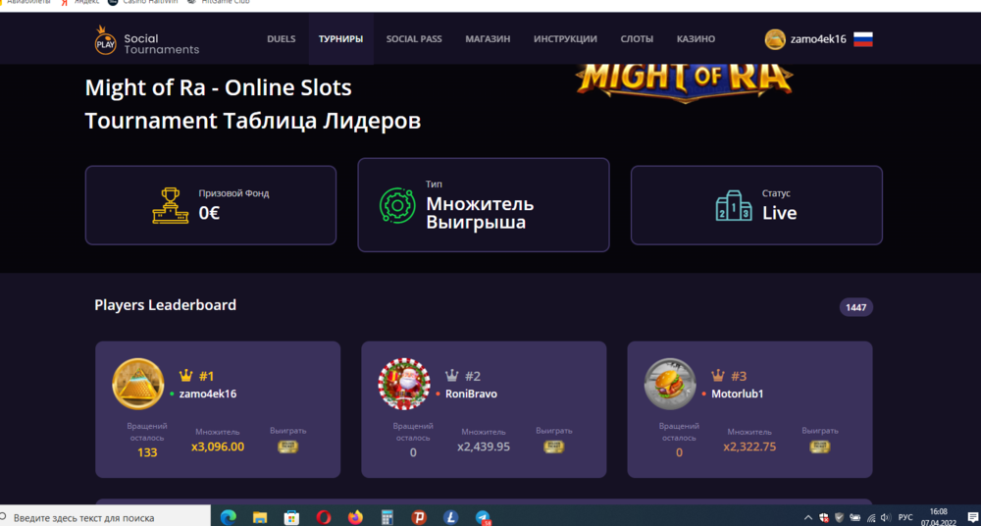Image resolution: width=981 pixels, height=526 pixels.
Task: Open Telegram from the taskbar
Action: click(x=483, y=517)
